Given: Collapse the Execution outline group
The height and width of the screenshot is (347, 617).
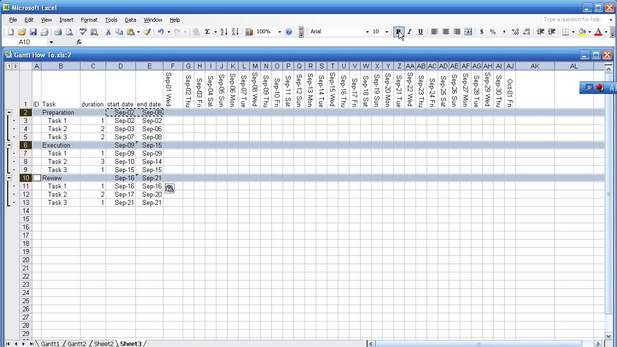Looking at the screenshot, I should point(9,145).
